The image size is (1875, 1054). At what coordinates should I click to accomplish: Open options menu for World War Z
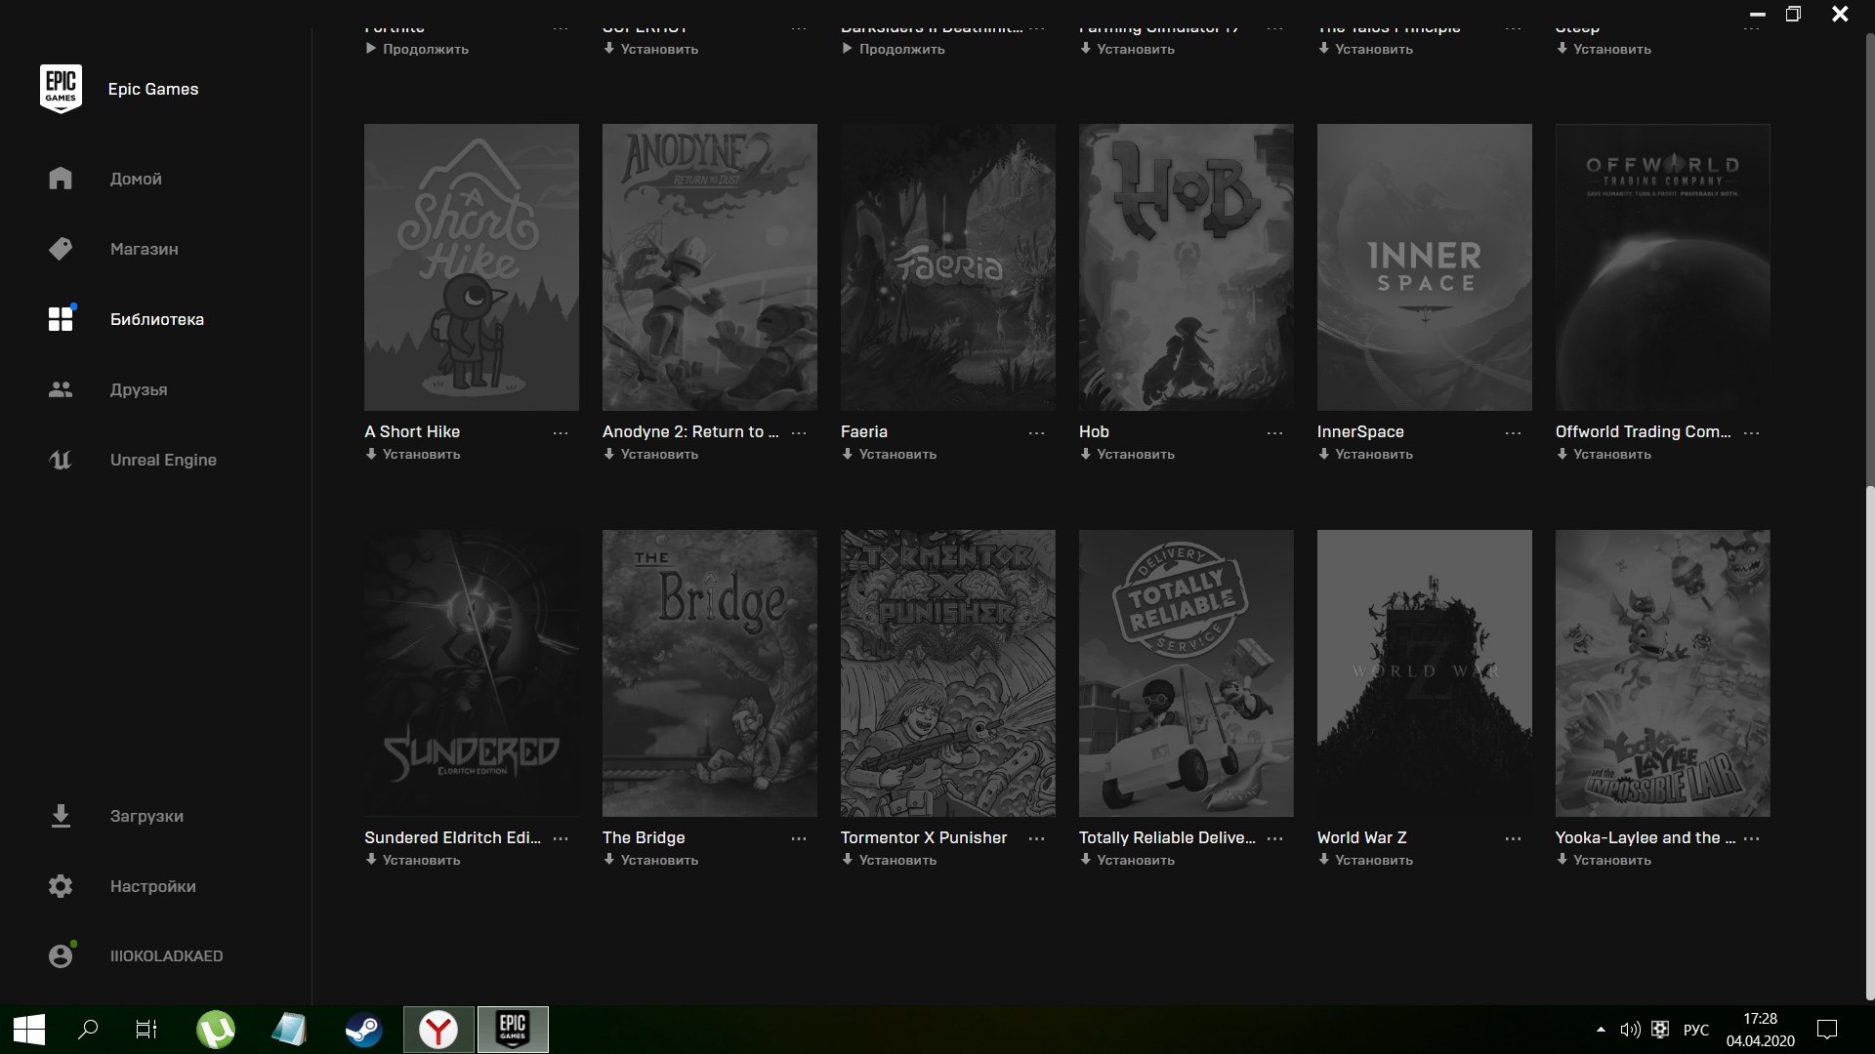tap(1514, 839)
